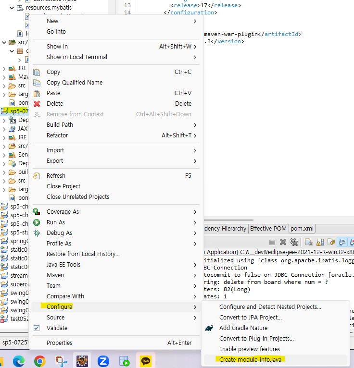
Task: Click the red Delete X icon
Action: 37,104
